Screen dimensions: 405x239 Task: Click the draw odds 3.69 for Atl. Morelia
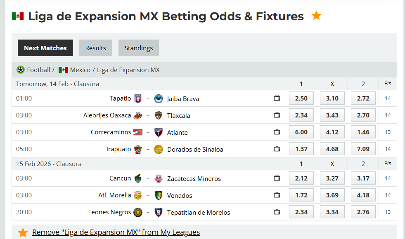pos(332,195)
